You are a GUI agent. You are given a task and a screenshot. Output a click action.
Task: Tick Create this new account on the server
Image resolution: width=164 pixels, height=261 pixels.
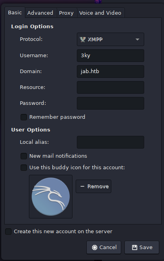click(8, 232)
